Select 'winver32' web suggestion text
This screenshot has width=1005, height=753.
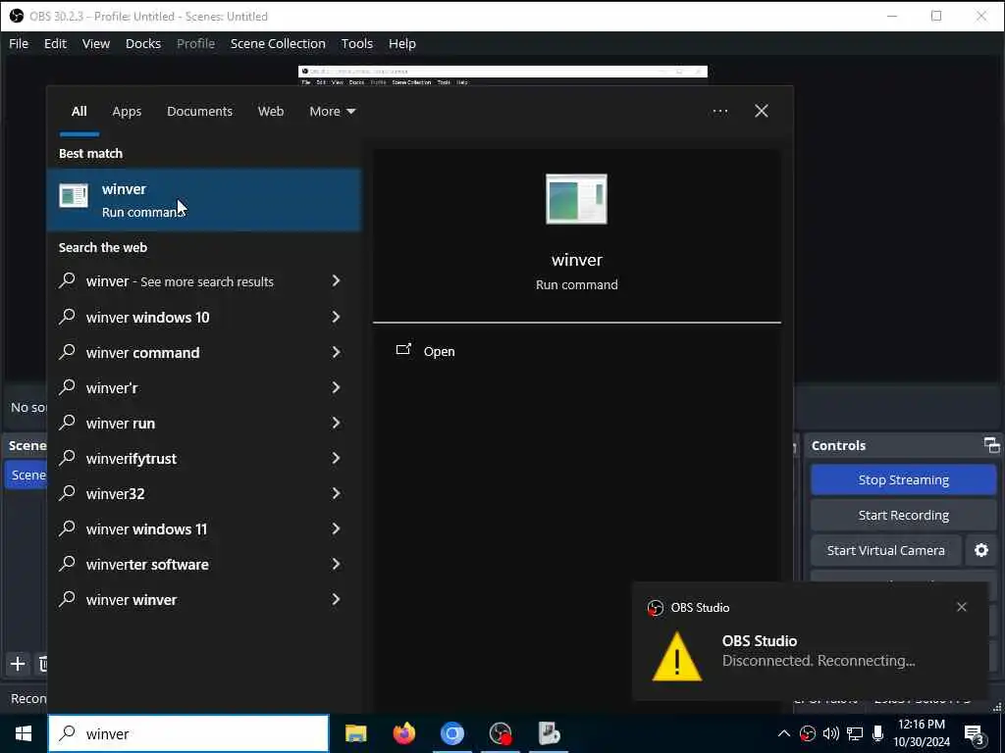[x=116, y=494]
